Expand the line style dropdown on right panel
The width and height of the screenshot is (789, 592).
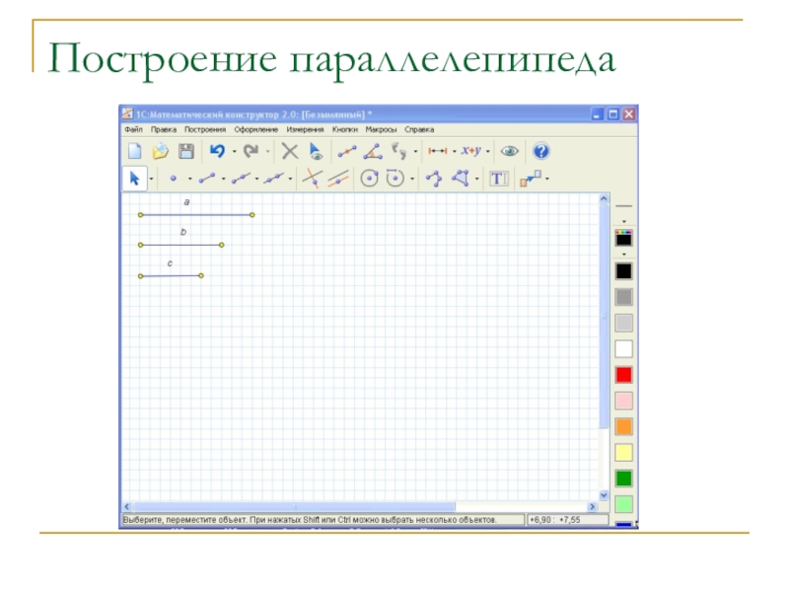(x=624, y=221)
